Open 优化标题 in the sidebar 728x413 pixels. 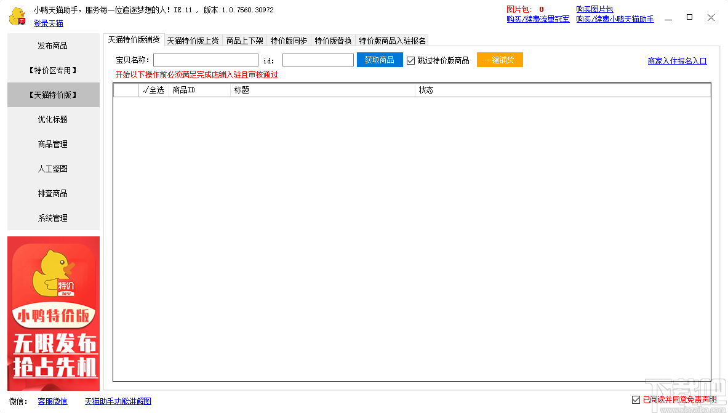53,119
